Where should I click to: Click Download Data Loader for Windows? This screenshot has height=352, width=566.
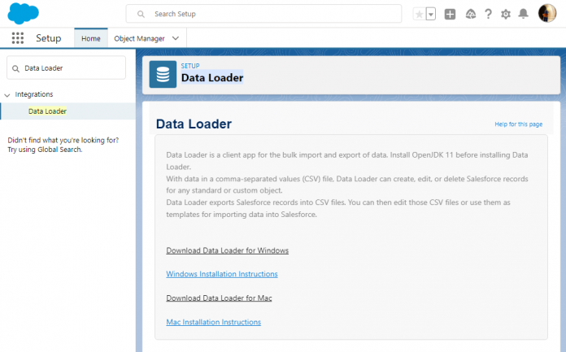pos(227,250)
